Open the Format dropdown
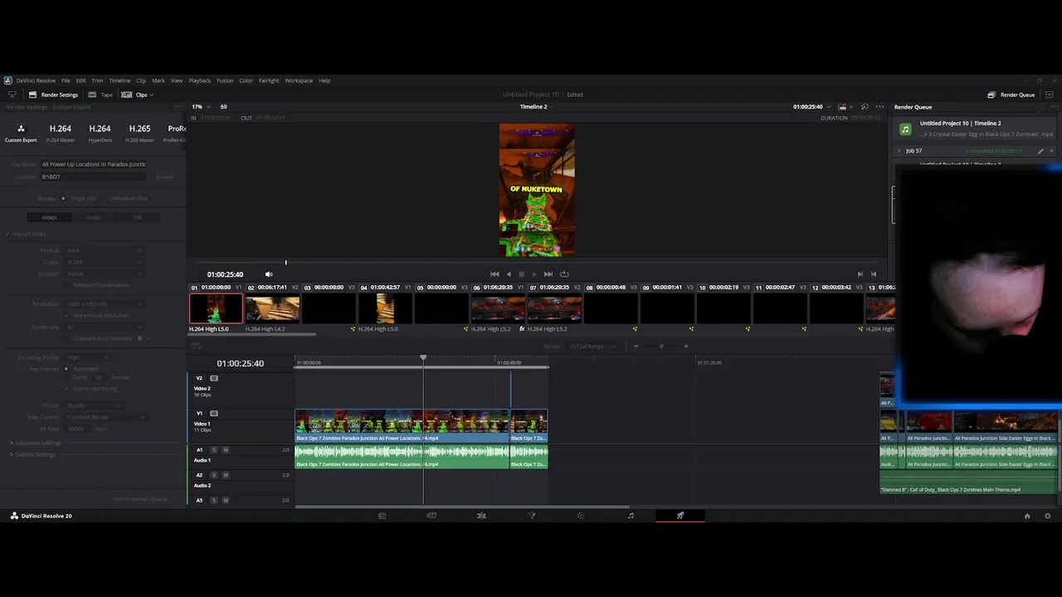 point(104,250)
